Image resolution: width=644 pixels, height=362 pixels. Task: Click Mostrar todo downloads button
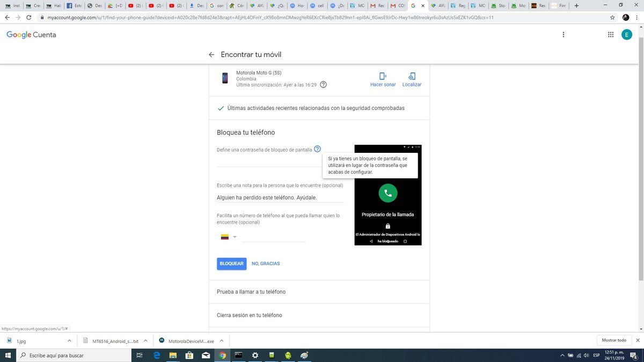(x=614, y=341)
